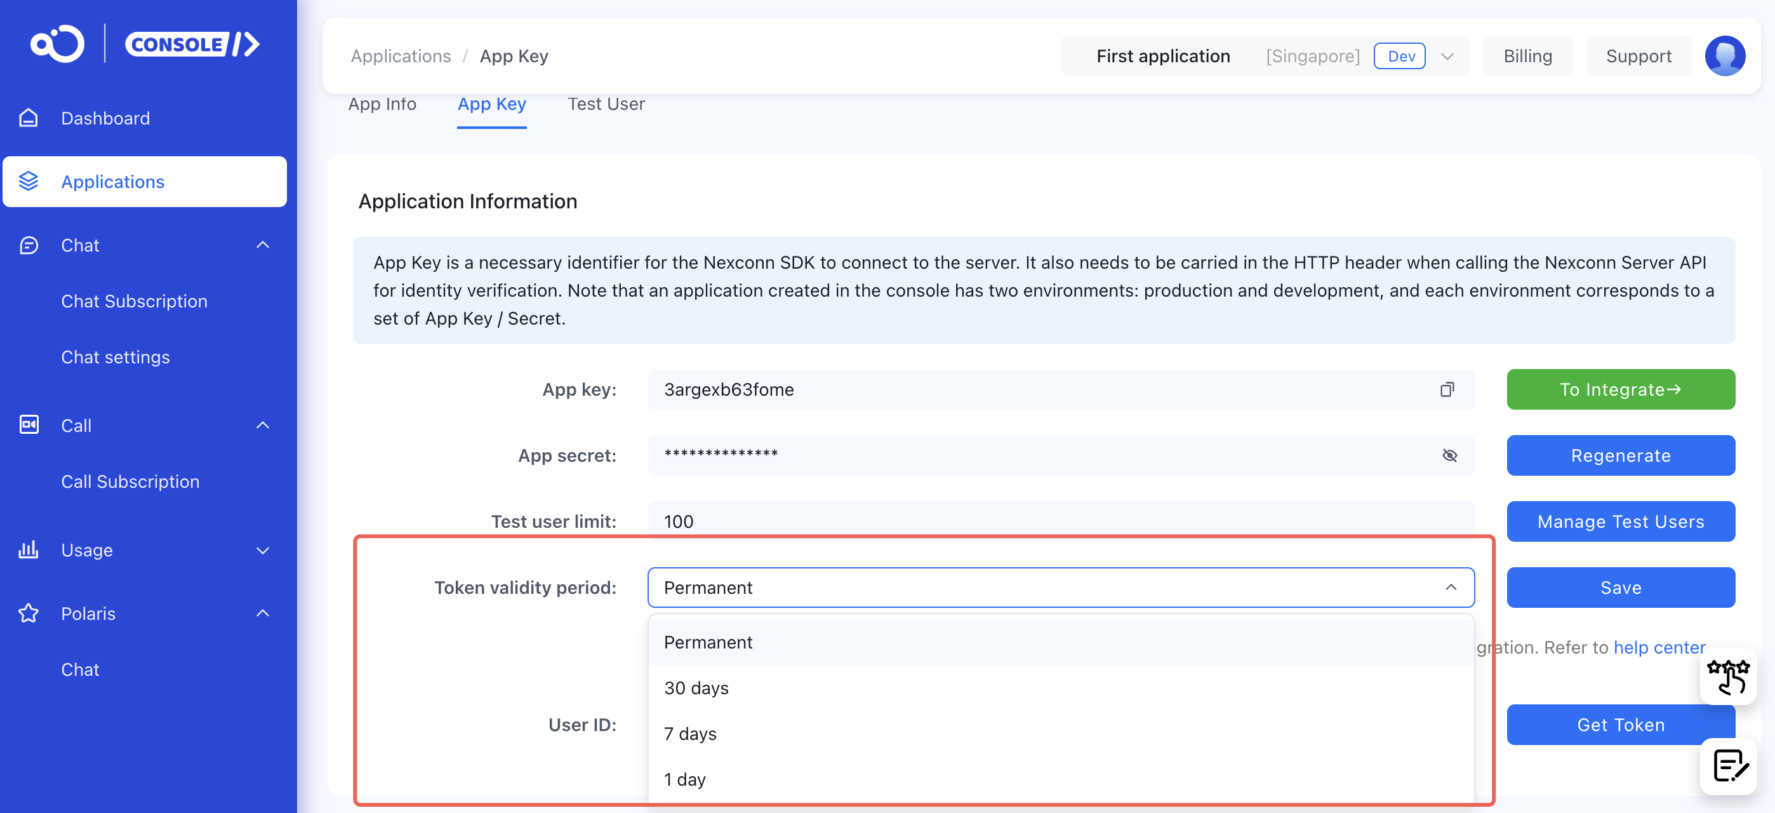The height and width of the screenshot is (813, 1775).
Task: Copy the App key value
Action: 1446,389
